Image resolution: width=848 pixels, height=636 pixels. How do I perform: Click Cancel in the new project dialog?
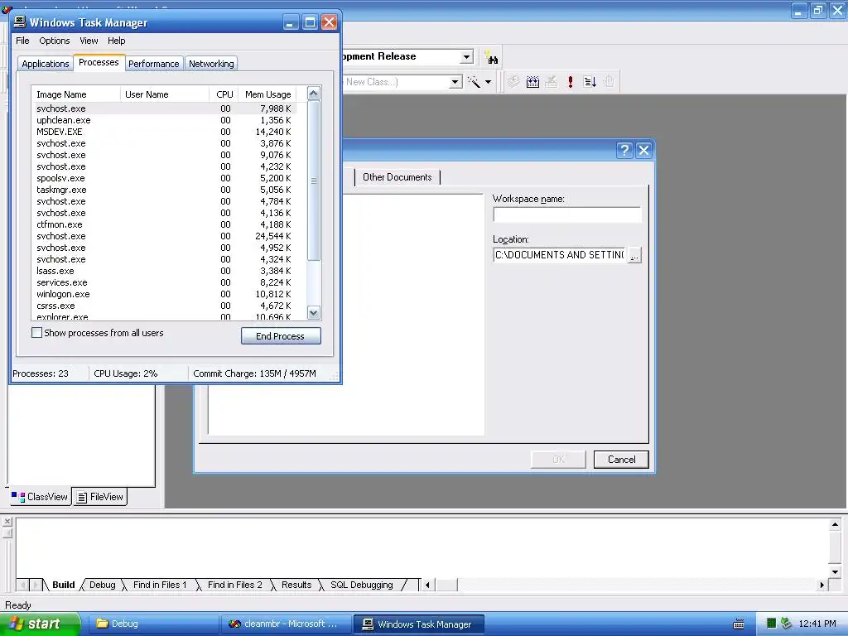[x=621, y=459]
